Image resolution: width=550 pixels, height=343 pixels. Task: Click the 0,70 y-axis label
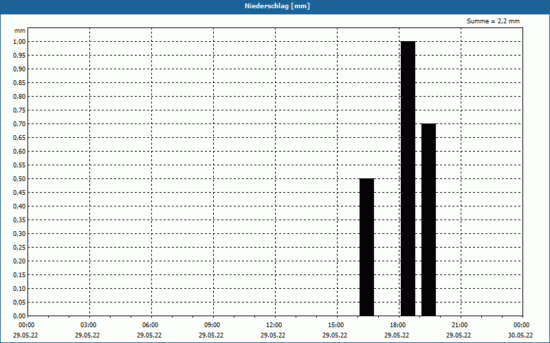coord(19,124)
